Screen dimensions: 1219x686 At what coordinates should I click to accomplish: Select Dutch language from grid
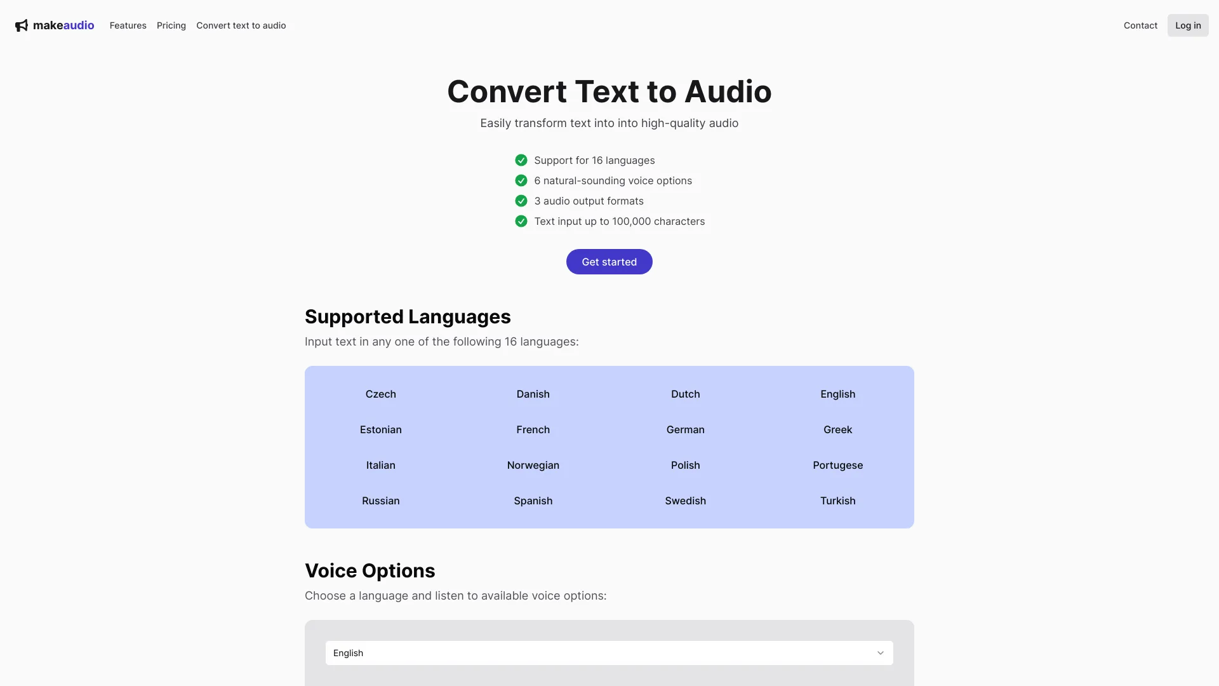point(685,394)
